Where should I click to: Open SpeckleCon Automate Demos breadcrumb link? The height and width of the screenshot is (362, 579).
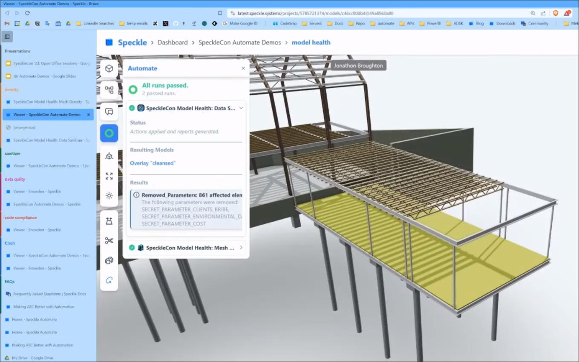coord(239,42)
